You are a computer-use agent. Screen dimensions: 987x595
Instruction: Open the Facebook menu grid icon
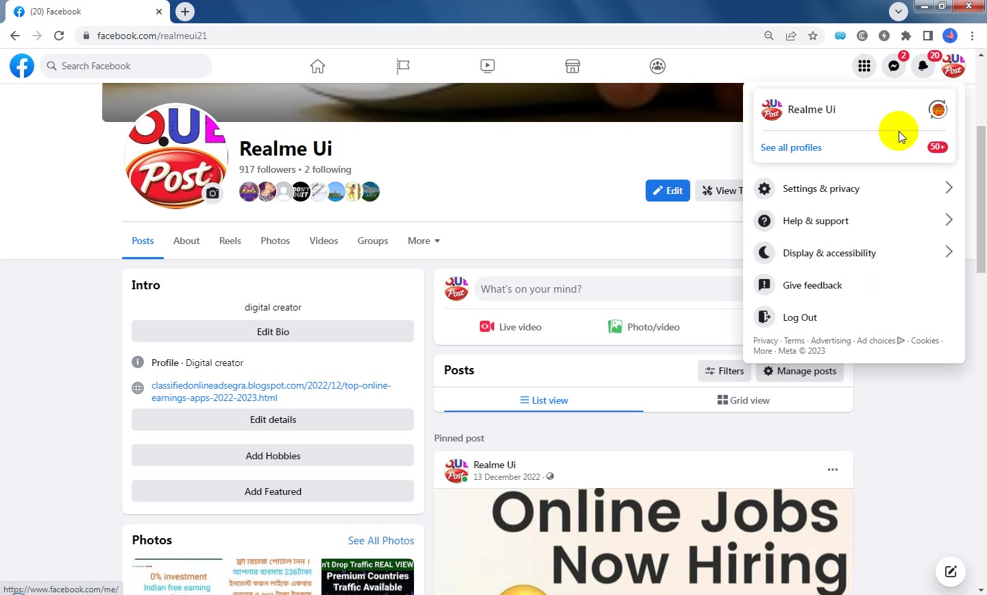[864, 66]
